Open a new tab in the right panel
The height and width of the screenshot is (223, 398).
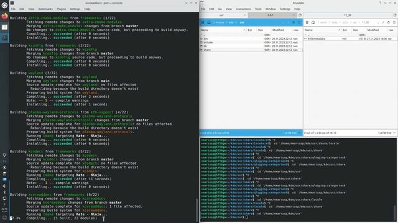click(x=395, y=15)
